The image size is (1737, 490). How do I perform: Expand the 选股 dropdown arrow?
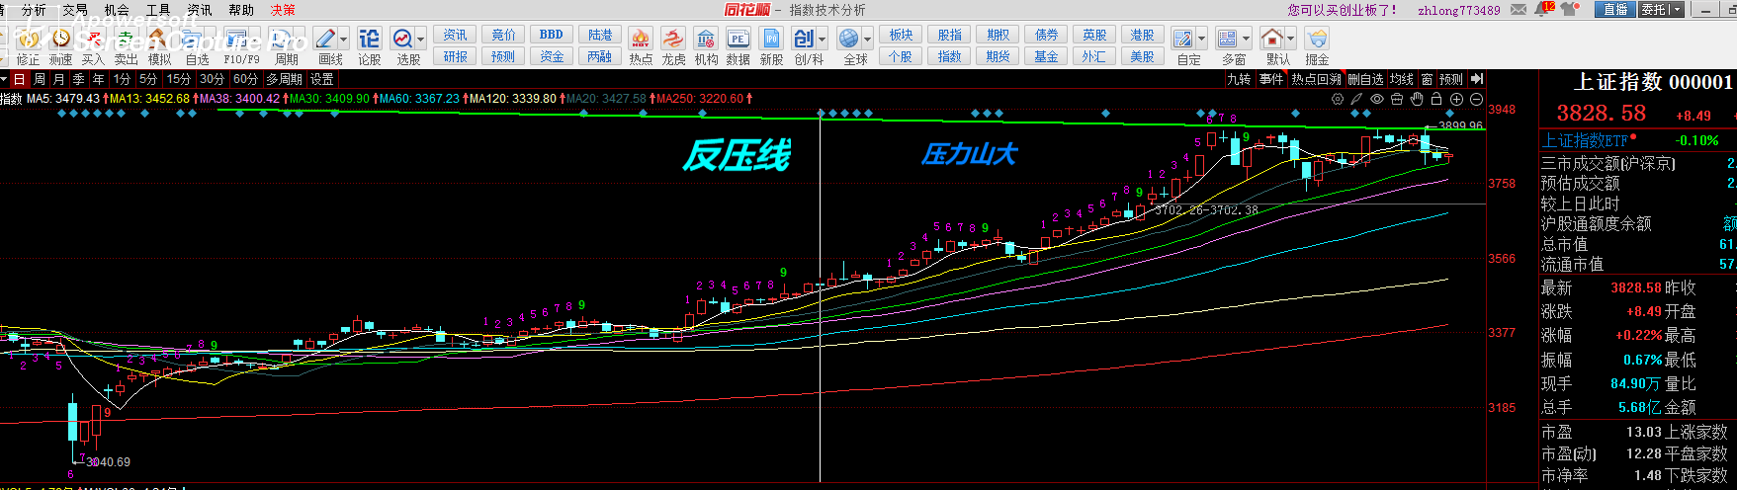coord(421,39)
